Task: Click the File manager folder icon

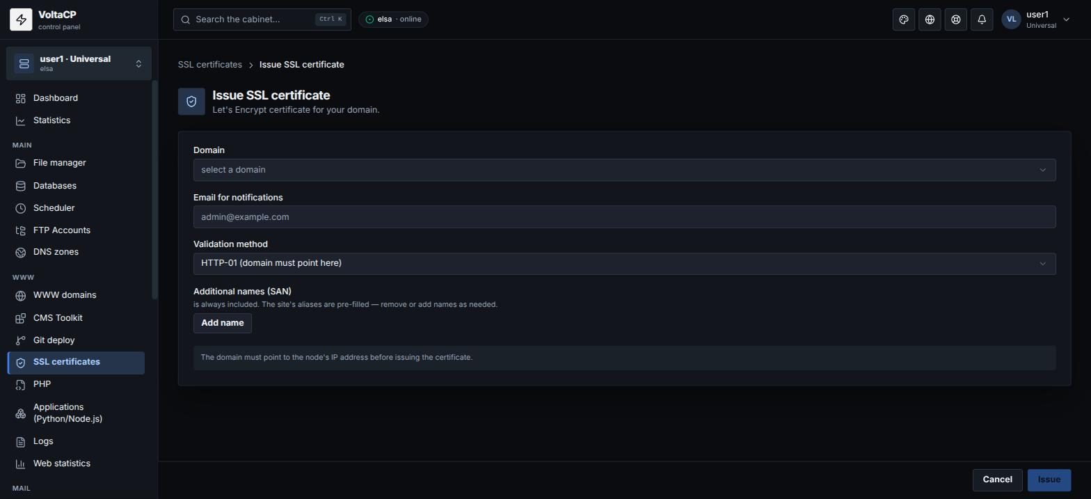Action: tap(21, 163)
